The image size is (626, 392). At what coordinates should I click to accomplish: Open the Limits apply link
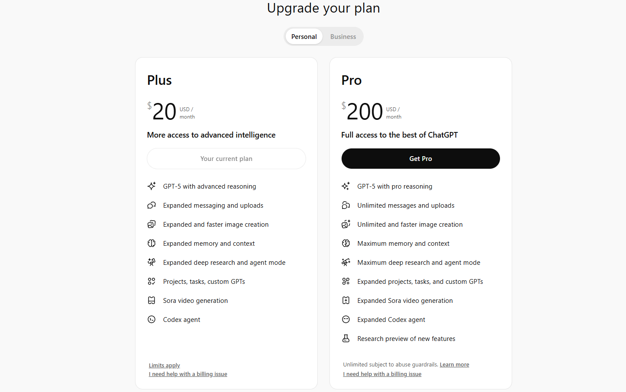point(165,366)
